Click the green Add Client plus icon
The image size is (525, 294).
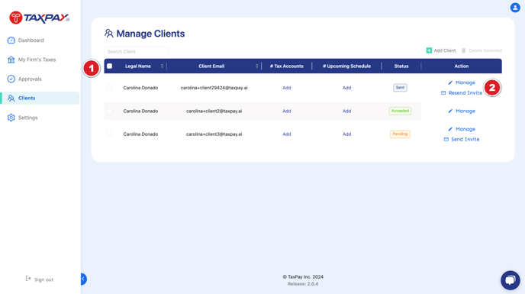(429, 50)
